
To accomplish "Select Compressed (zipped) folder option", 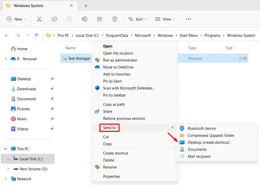I will pos(211,136).
